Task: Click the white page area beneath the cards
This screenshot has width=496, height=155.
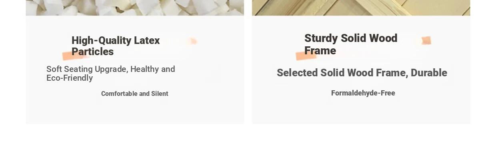Action: (248, 140)
